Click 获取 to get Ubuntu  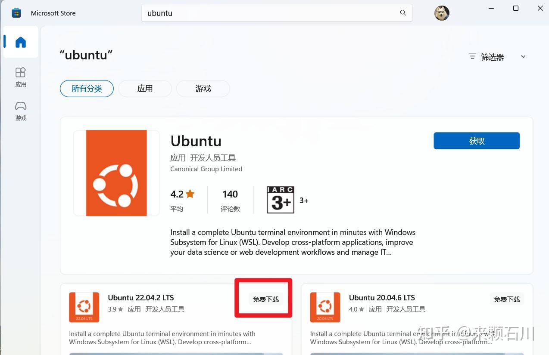click(476, 140)
